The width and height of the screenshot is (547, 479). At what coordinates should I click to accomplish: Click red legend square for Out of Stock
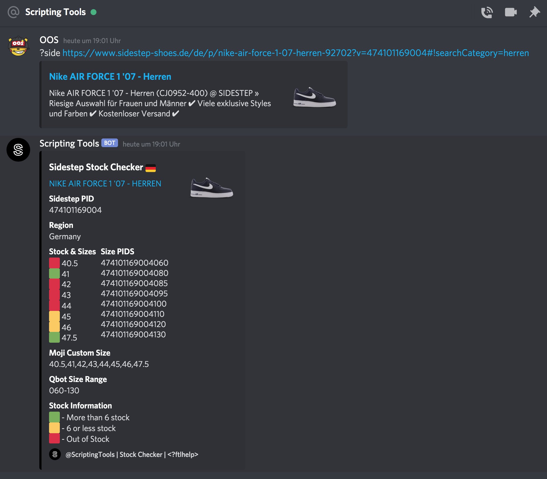(x=54, y=439)
